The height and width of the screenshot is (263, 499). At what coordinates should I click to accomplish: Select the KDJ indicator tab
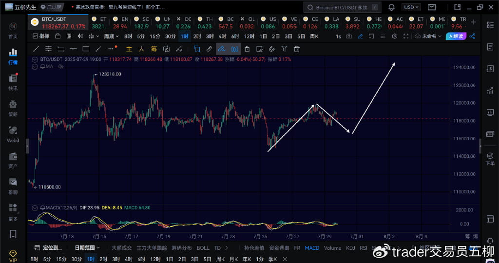point(350,248)
